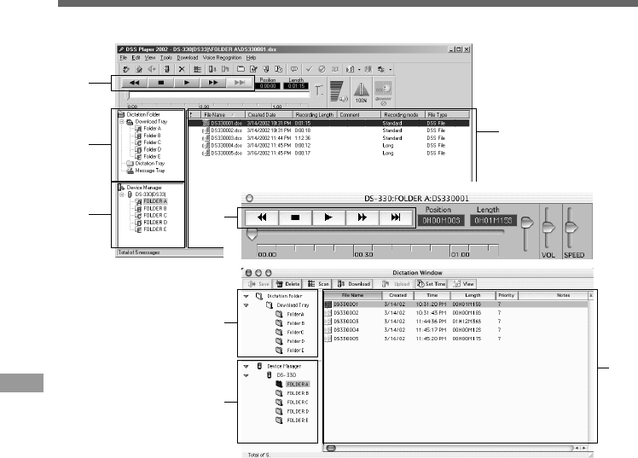Click the SPEED slider in Mac playback window
Screen dimensions: 638x458
tap(571, 227)
